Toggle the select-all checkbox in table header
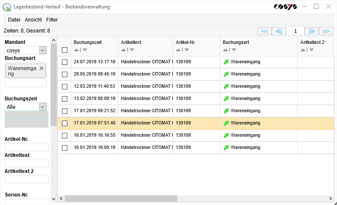The height and width of the screenshot is (205, 337). 64,50
